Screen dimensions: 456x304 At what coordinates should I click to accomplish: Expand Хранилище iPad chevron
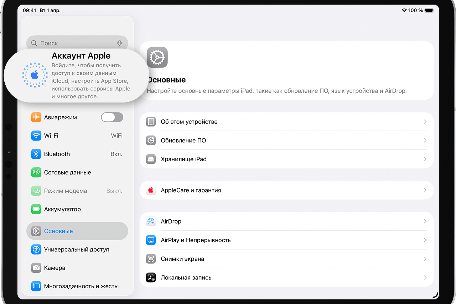[x=425, y=159]
